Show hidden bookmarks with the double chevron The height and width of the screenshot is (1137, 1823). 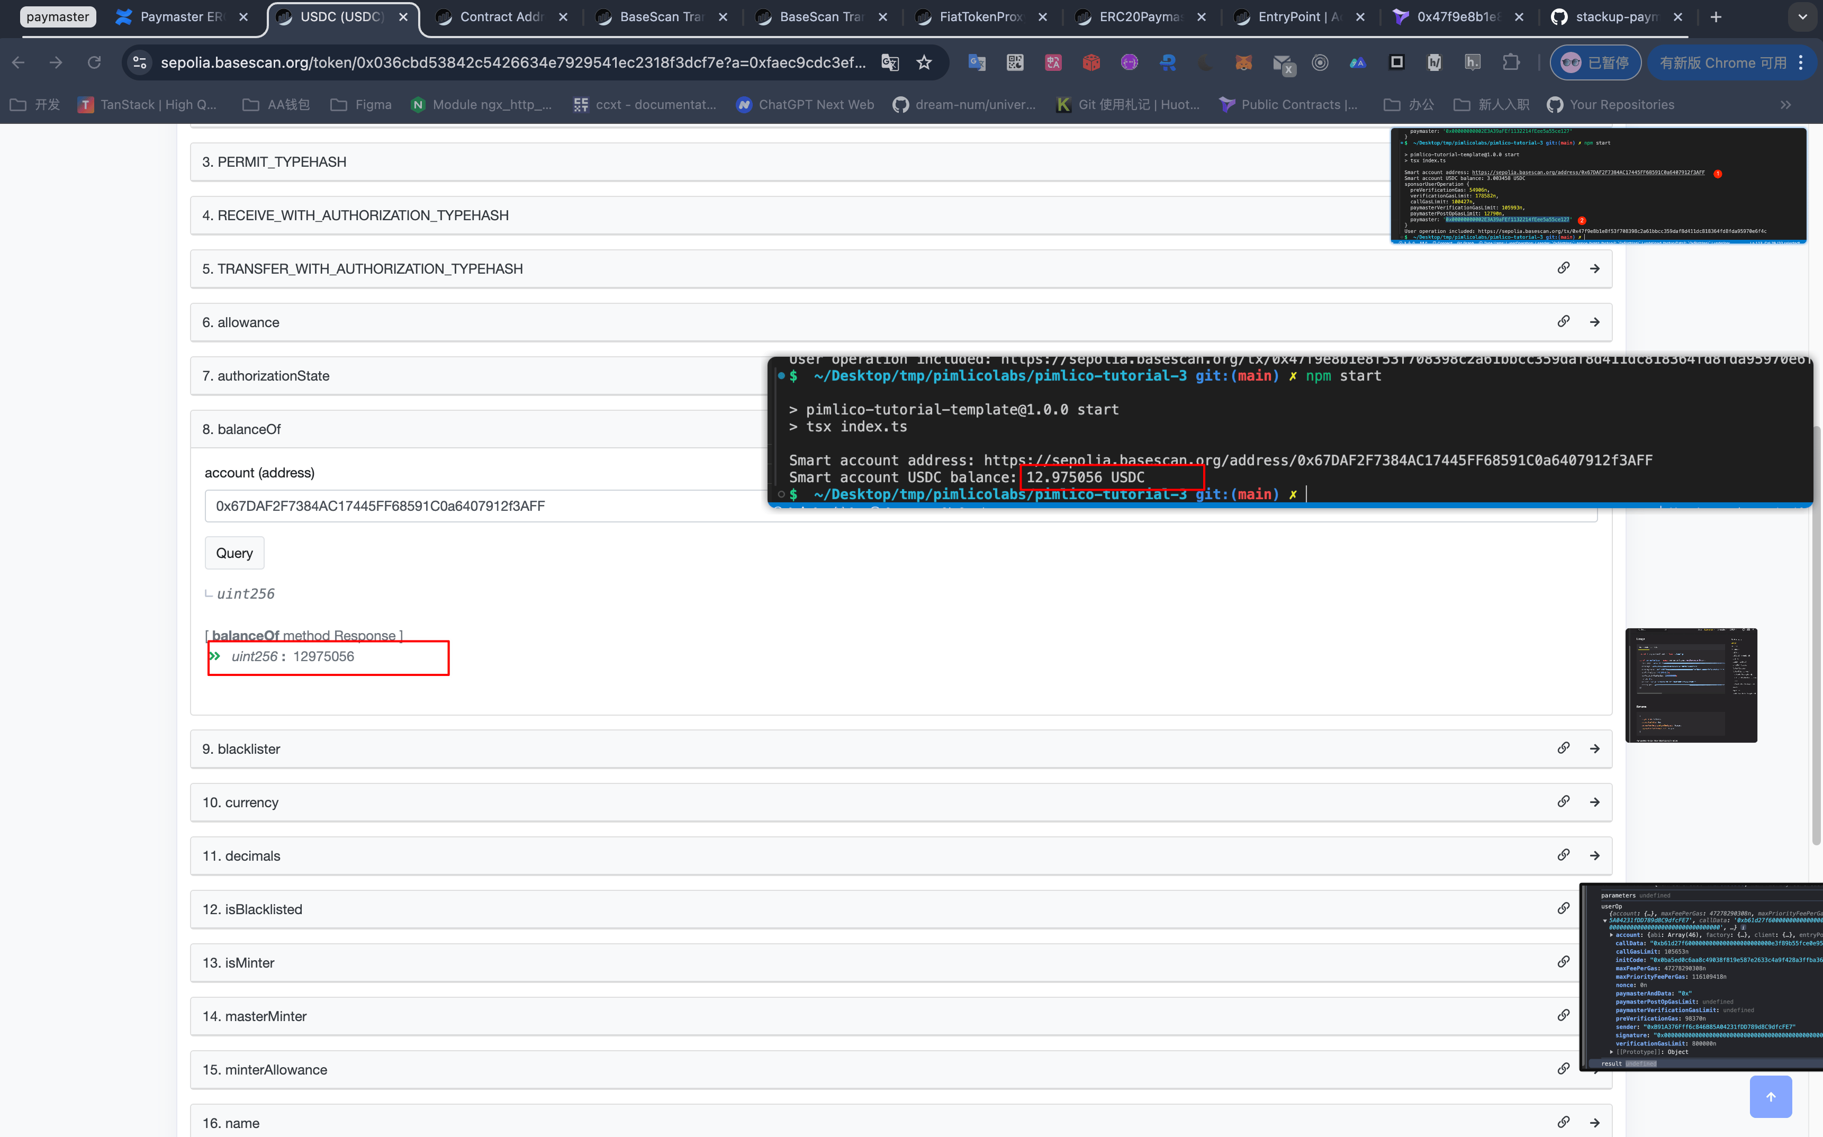point(1785,104)
